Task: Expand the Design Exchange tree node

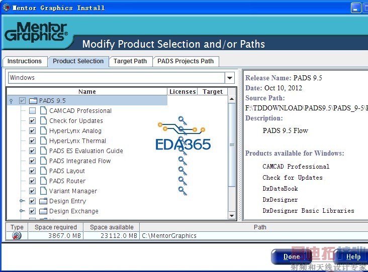Action: tap(22, 211)
